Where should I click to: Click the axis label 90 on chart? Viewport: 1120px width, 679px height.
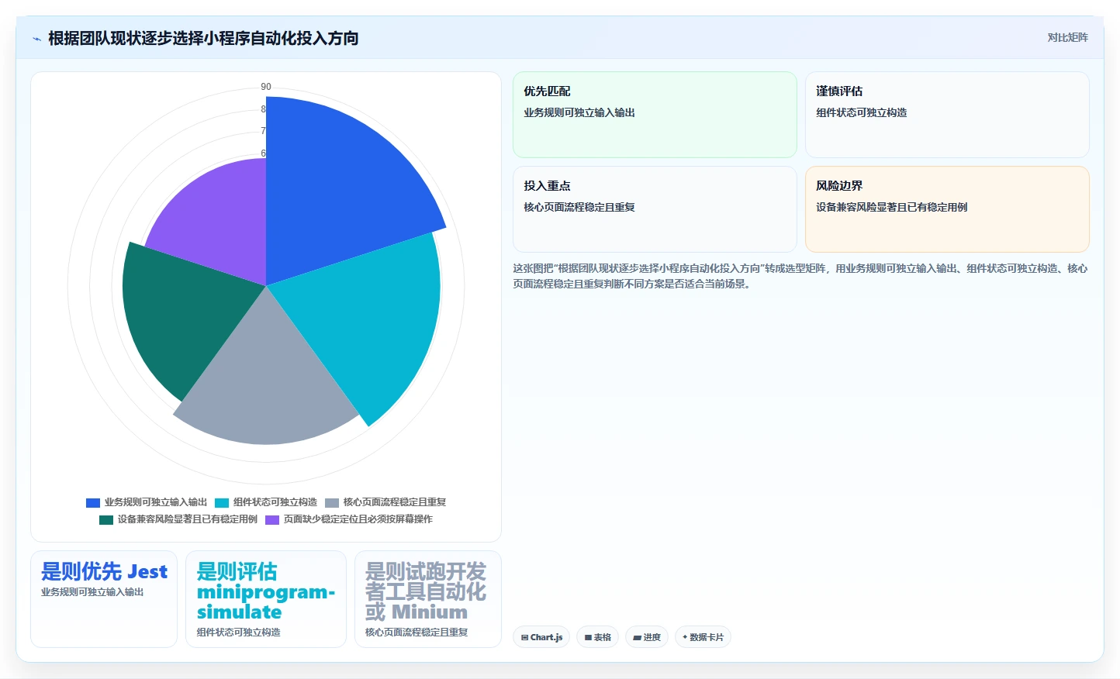(x=266, y=87)
